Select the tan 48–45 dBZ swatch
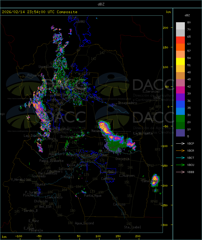202x240 pixels. pos(180,76)
